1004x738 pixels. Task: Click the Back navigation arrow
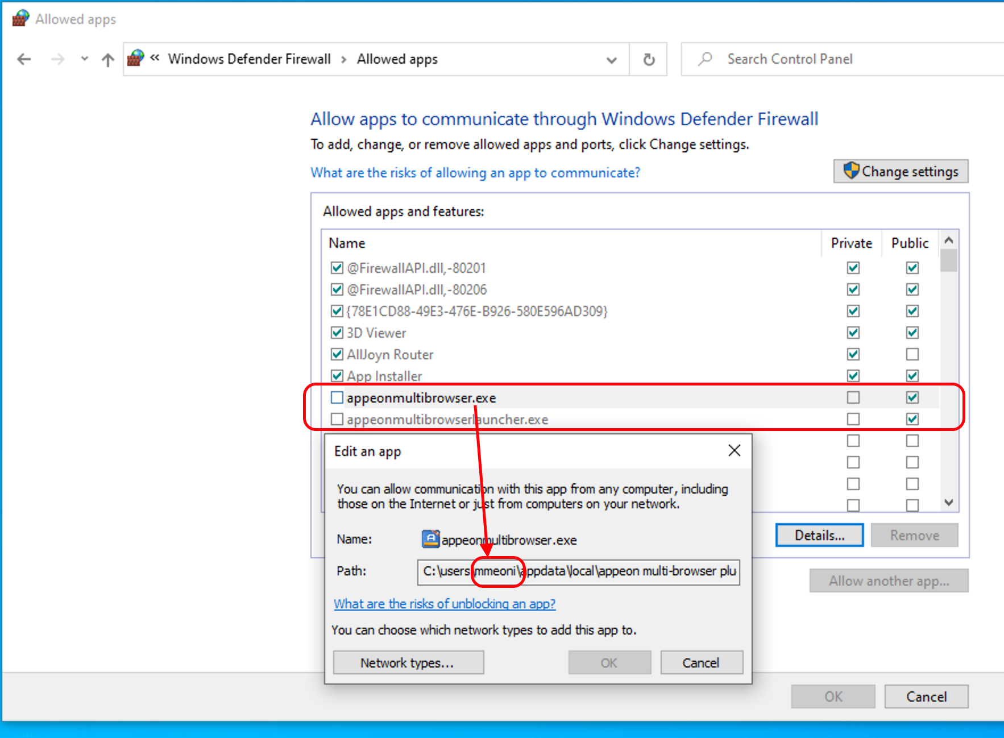[x=24, y=59]
